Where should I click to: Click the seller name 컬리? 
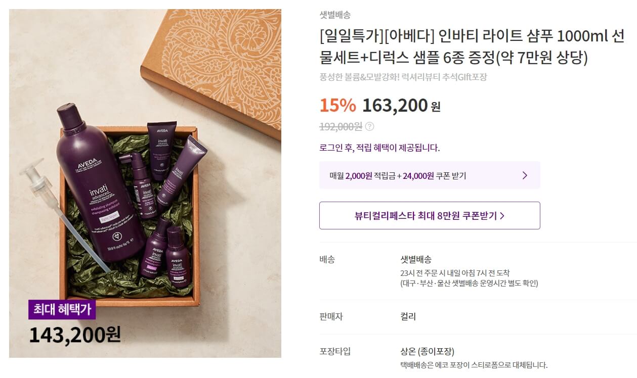click(x=408, y=317)
